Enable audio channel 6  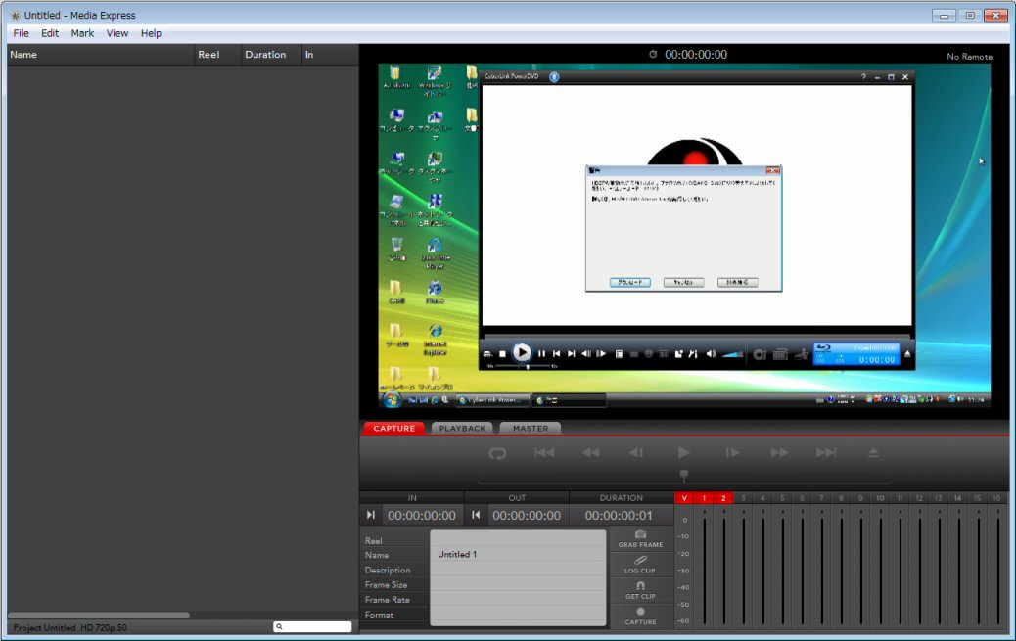[x=802, y=498]
